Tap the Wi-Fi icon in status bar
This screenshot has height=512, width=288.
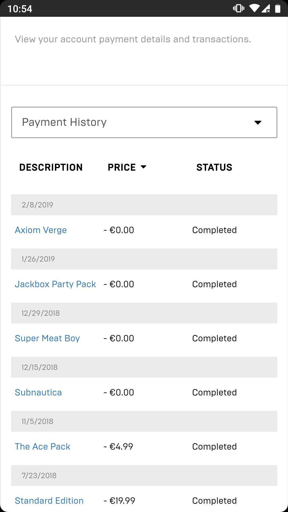254,9
